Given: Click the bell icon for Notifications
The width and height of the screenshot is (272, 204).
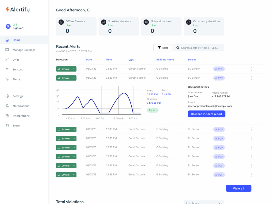Looking at the screenshot, I should (x=7, y=106).
